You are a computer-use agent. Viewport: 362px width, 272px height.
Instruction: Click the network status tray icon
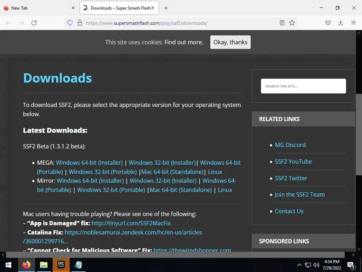(x=308, y=265)
